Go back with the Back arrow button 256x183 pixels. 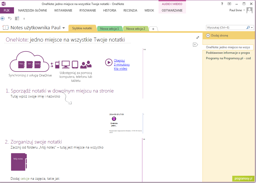pyautogui.click(x=2, y=18)
